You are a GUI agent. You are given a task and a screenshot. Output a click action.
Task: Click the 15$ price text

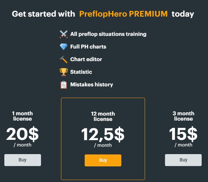tap(183, 134)
